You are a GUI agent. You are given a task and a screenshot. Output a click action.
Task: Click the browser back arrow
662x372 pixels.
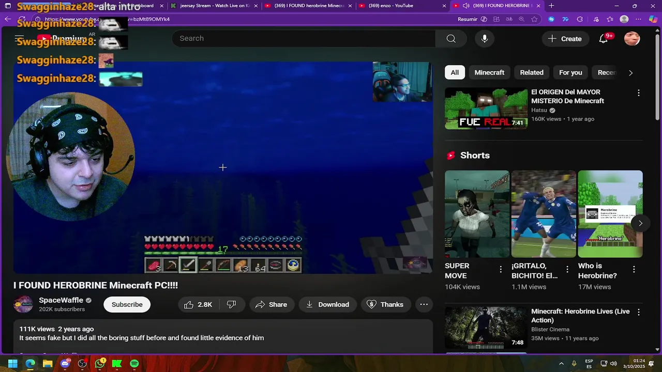coord(8,19)
